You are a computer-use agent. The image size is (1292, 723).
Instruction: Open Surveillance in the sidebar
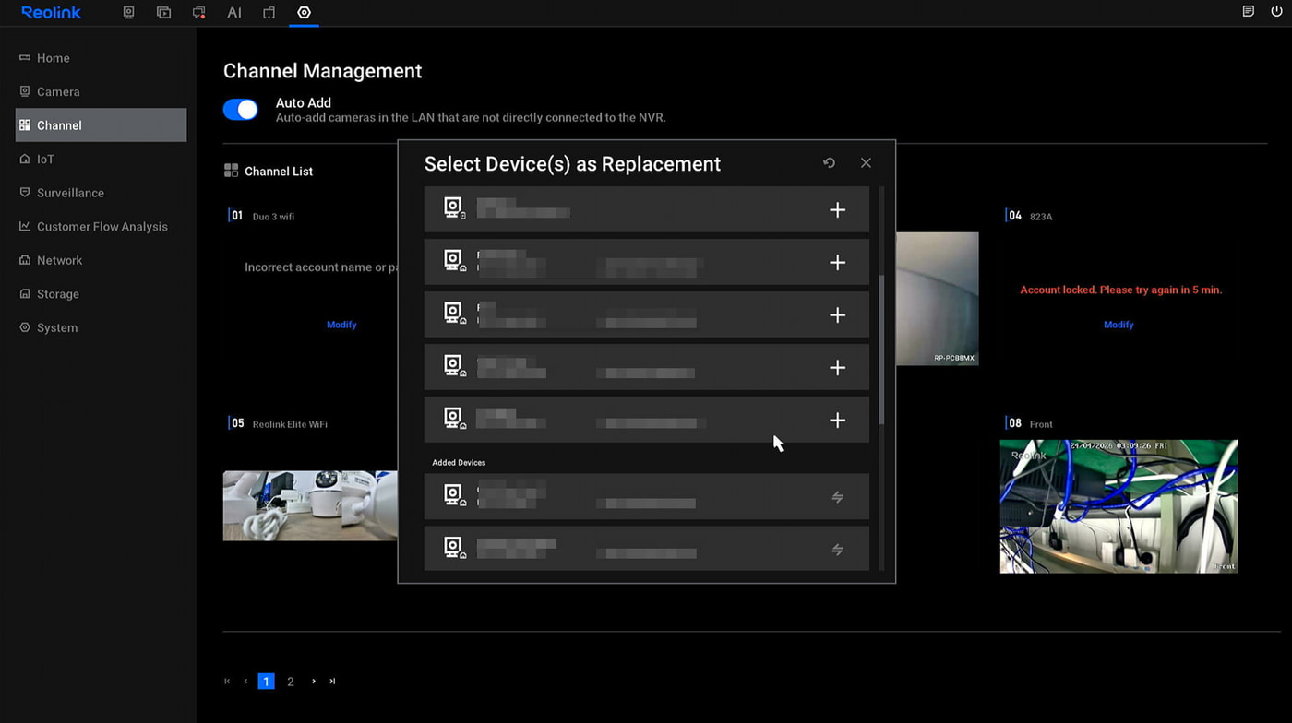pyautogui.click(x=101, y=193)
